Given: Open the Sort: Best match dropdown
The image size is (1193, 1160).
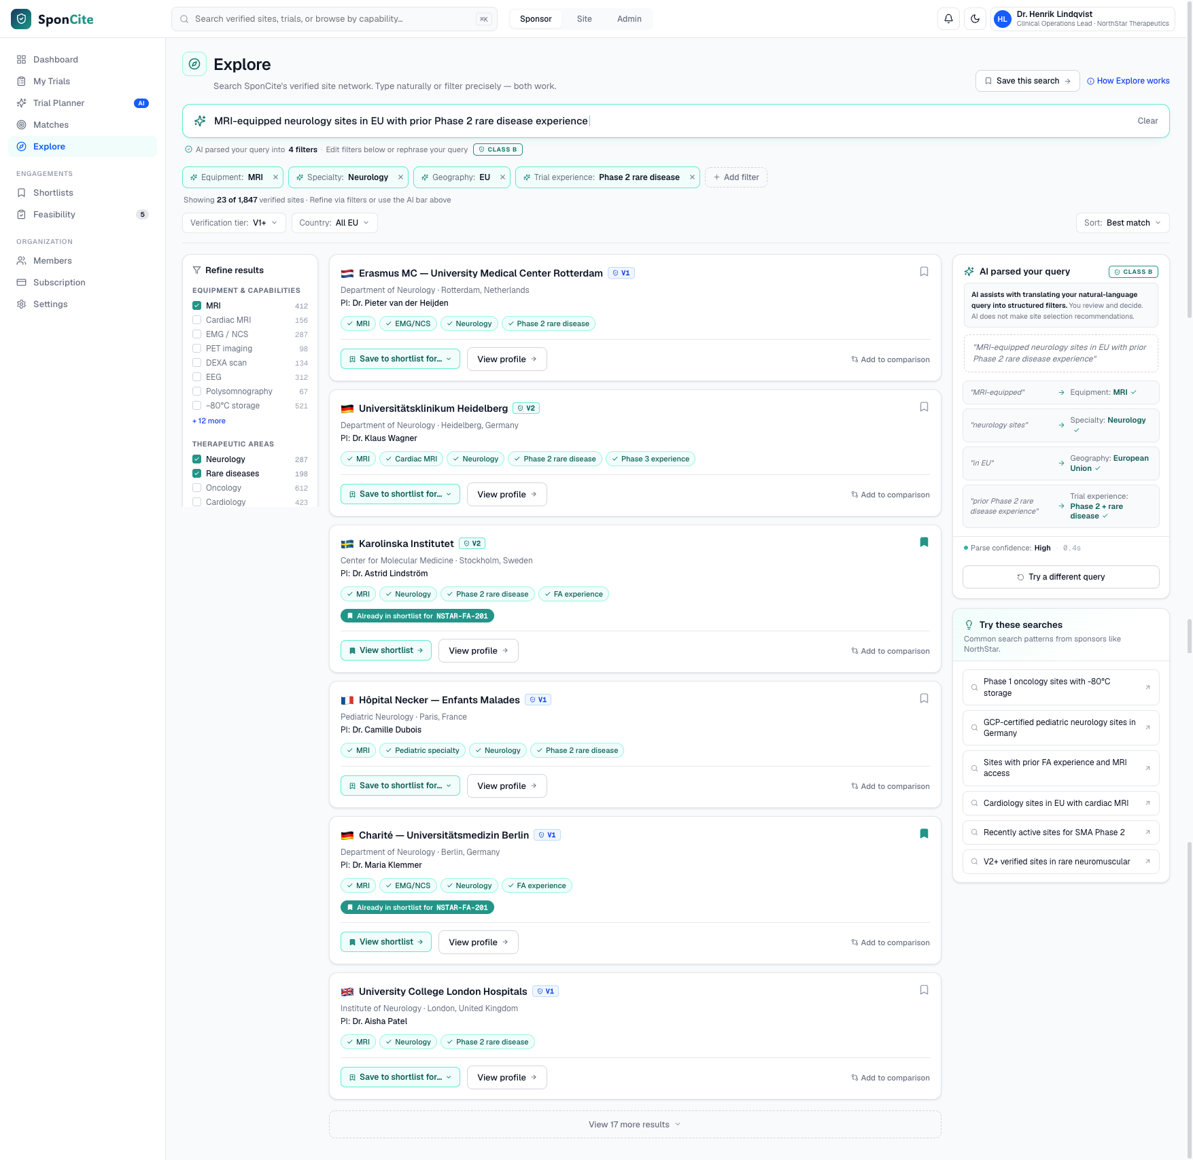Looking at the screenshot, I should [1122, 223].
